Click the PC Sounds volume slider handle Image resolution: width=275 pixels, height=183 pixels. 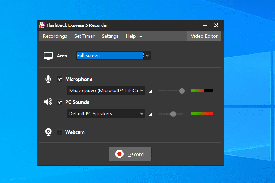(x=173, y=114)
